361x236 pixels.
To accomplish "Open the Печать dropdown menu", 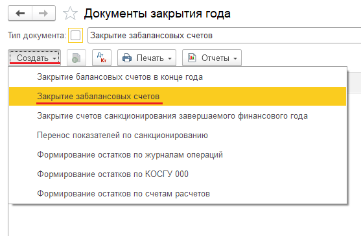I will [x=147, y=58].
